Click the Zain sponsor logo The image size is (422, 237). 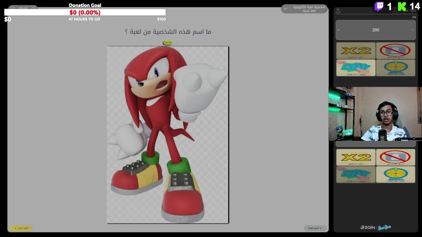(x=367, y=227)
